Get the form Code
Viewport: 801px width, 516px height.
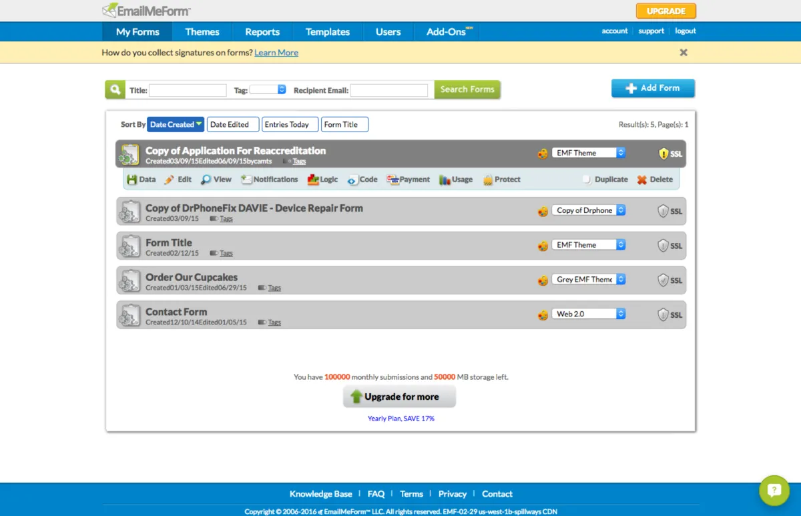click(362, 180)
